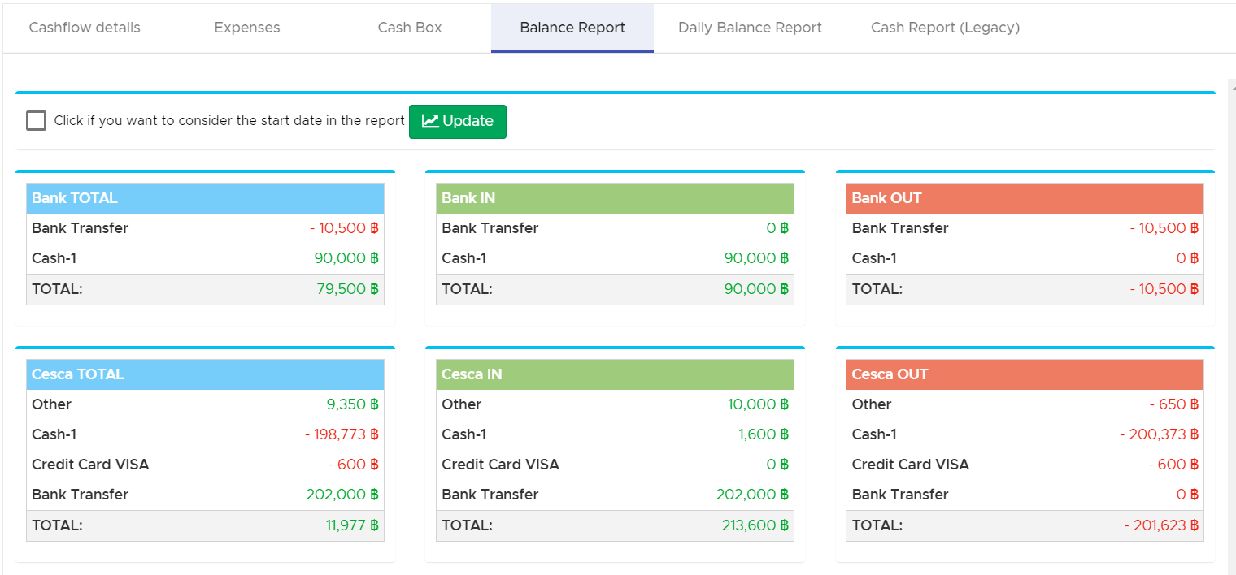1236x575 pixels.
Task: Click the Cesca IN card header
Action: coord(615,374)
